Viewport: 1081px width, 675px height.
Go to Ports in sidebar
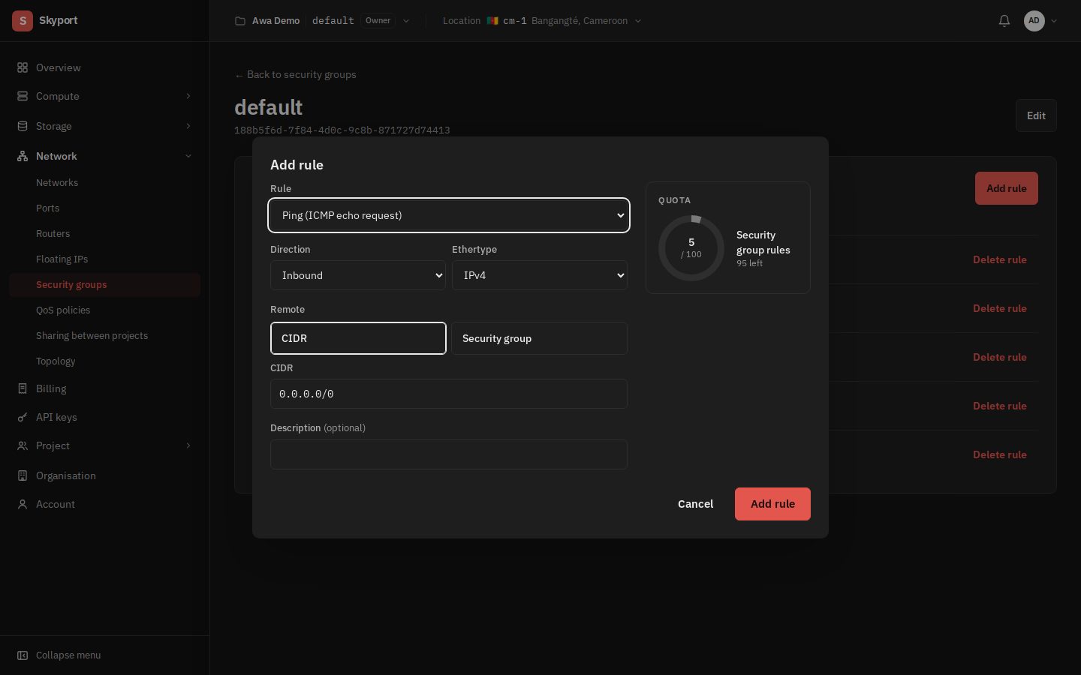pyautogui.click(x=47, y=208)
